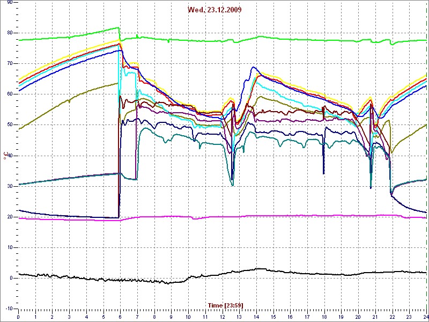
Task: Click hour '4' on the time axis
Action: 86,317
